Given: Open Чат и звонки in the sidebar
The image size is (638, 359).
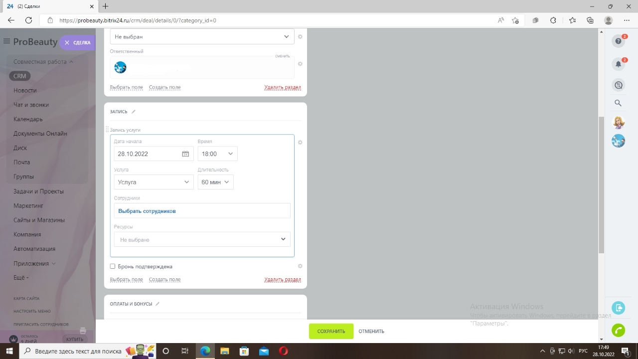Looking at the screenshot, I should 31,105.
